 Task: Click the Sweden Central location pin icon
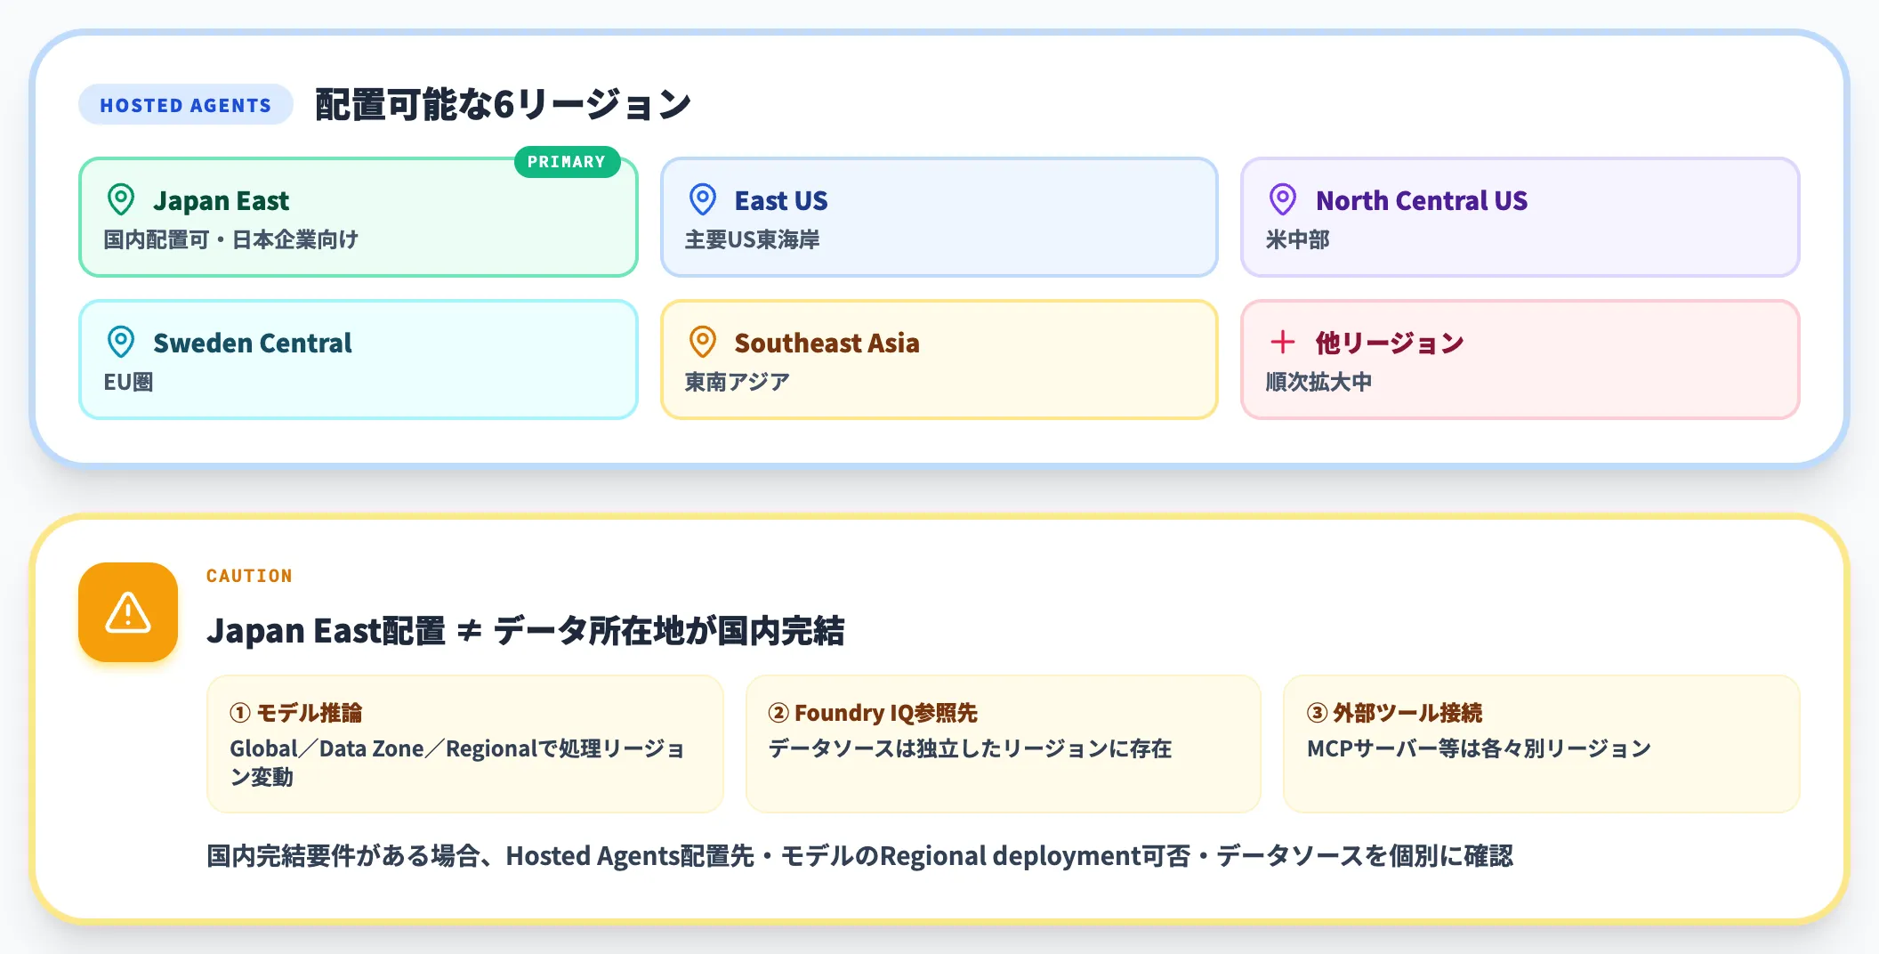pos(121,342)
